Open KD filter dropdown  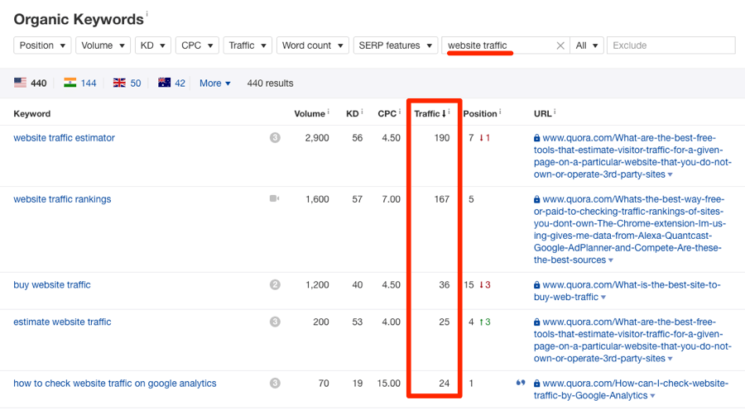coord(152,45)
